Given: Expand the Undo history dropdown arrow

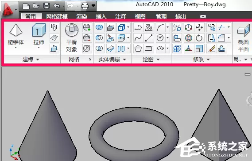Looking at the screenshot, I should click(x=63, y=7).
